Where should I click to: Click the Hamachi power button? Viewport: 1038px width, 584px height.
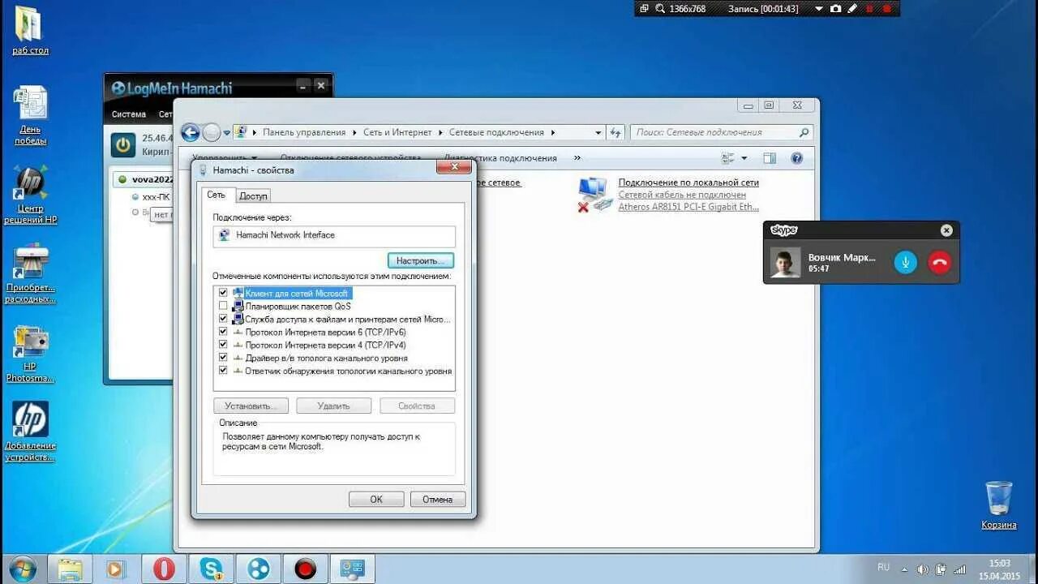pyautogui.click(x=122, y=145)
